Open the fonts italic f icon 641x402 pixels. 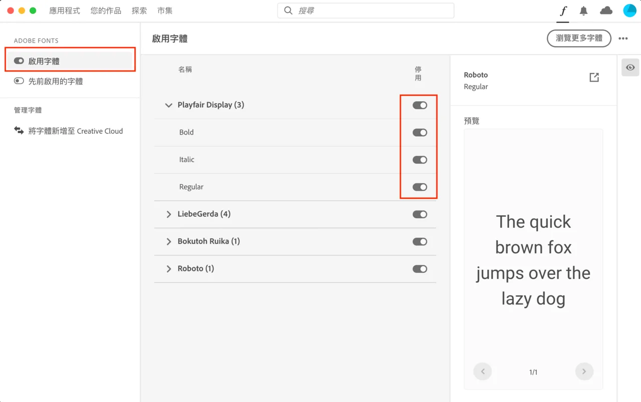[x=563, y=11]
